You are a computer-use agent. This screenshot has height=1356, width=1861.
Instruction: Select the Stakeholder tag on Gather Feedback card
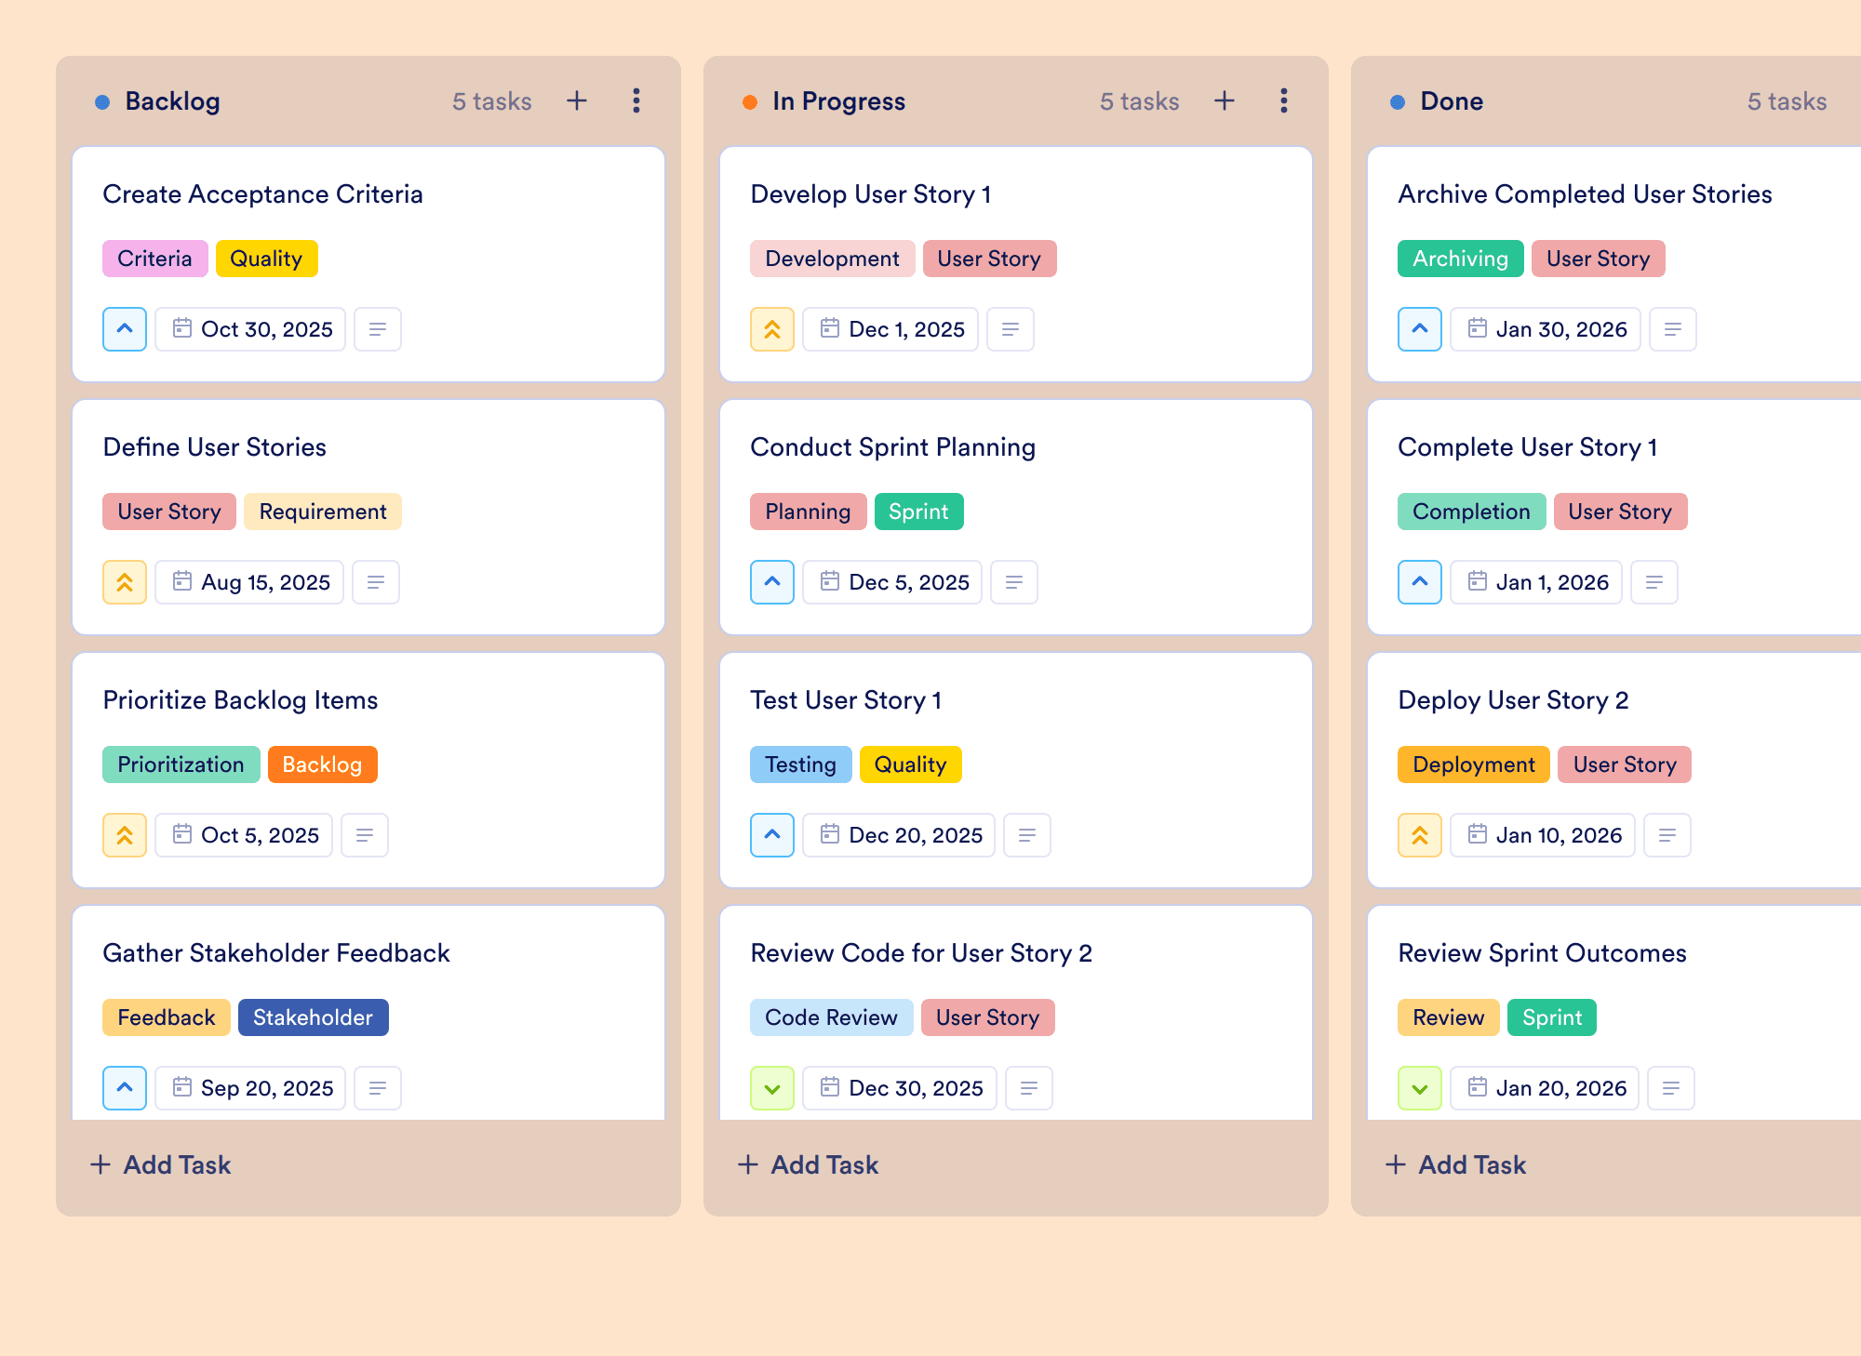314,1017
